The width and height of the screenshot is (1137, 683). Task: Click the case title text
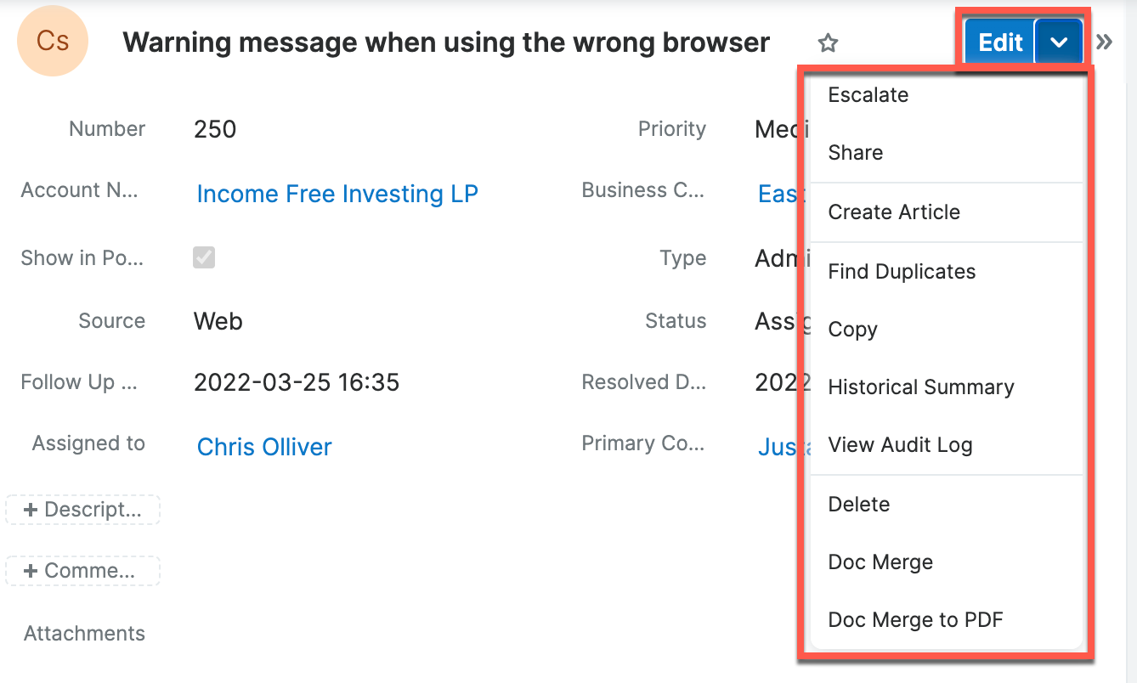446,42
